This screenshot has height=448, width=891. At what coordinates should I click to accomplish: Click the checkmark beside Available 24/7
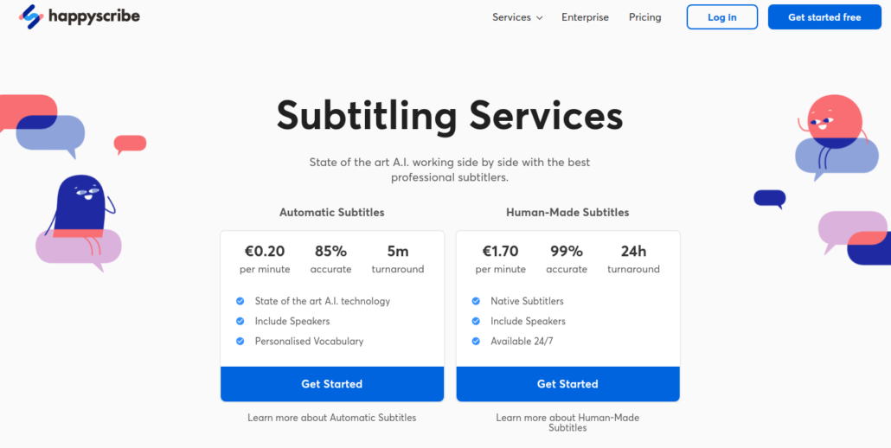(476, 342)
